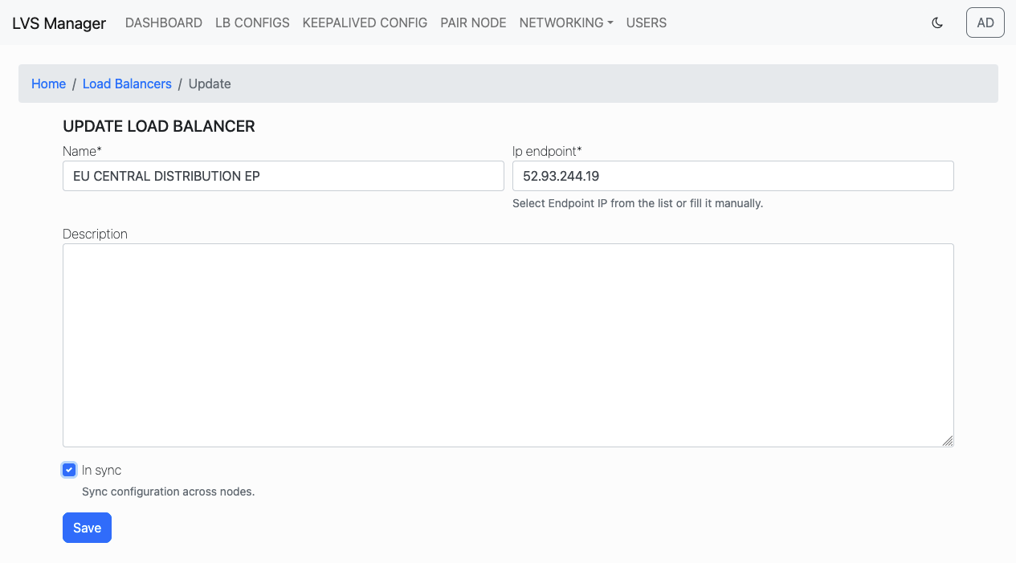Click the Ip endpoint* field label
This screenshot has height=563, width=1016.
(x=547, y=151)
